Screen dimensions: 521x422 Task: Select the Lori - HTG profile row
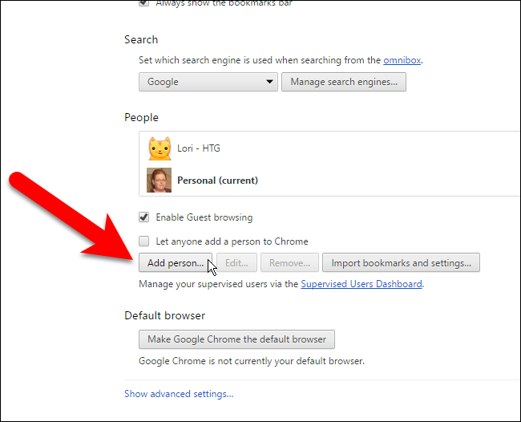click(329, 148)
